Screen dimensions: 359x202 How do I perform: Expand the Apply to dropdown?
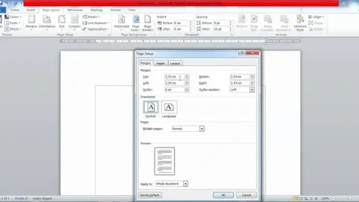tap(185, 184)
